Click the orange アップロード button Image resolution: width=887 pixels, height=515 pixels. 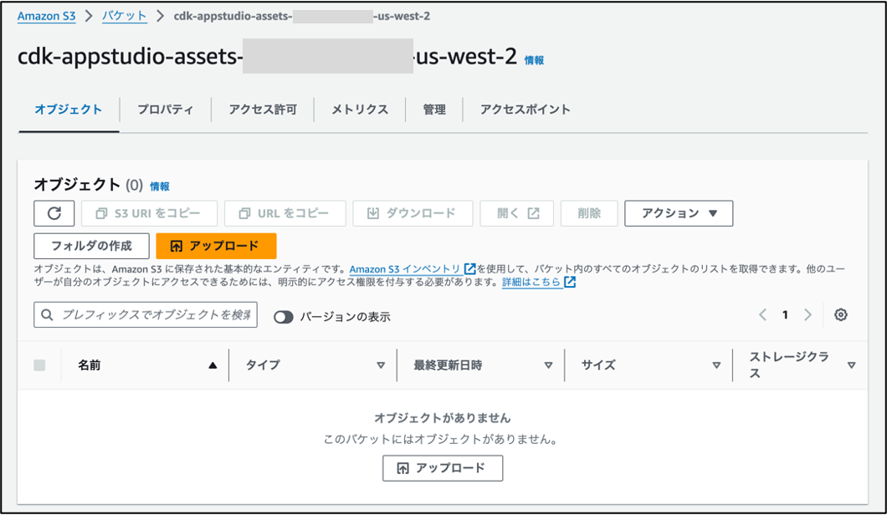(216, 246)
